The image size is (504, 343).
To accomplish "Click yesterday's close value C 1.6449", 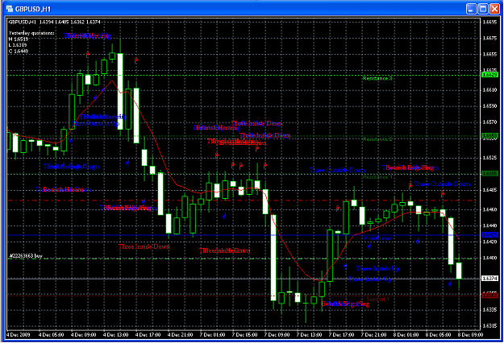I will [x=19, y=52].
